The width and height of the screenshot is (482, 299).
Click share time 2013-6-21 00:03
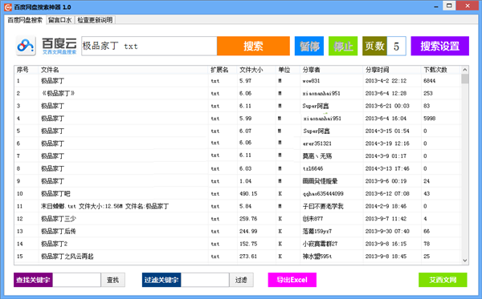387,106
